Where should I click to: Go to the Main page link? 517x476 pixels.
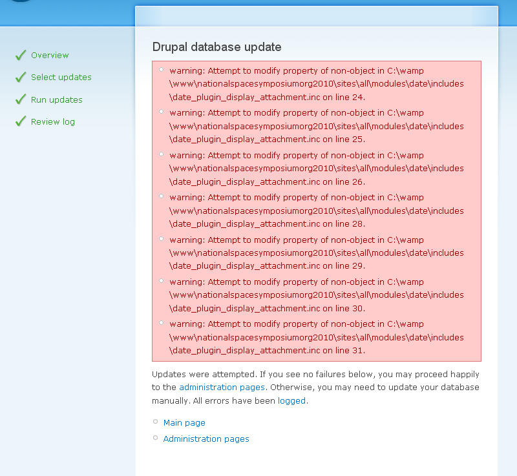tap(184, 422)
